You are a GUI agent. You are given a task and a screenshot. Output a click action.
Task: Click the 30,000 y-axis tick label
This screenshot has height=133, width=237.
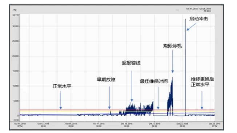(16, 26)
